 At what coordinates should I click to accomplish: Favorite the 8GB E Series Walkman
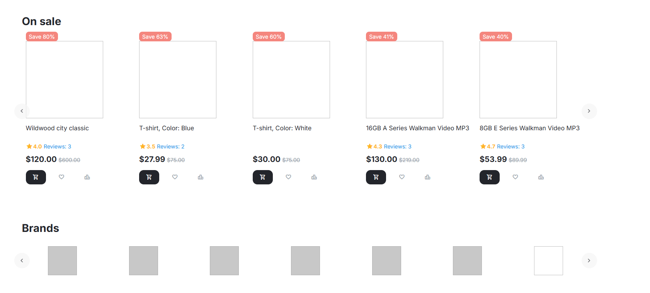click(515, 177)
